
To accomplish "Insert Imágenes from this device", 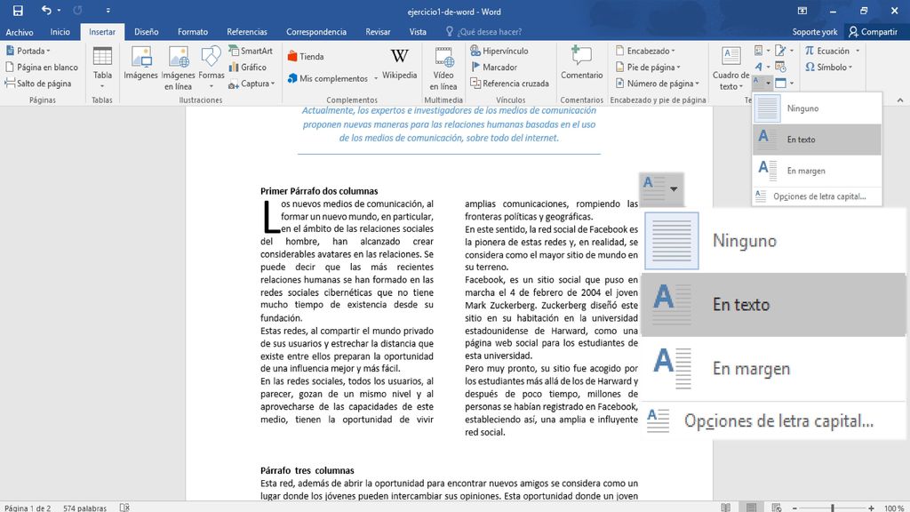I will (140, 63).
